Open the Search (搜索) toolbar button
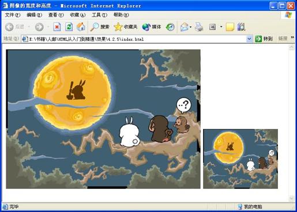 (x=100, y=27)
